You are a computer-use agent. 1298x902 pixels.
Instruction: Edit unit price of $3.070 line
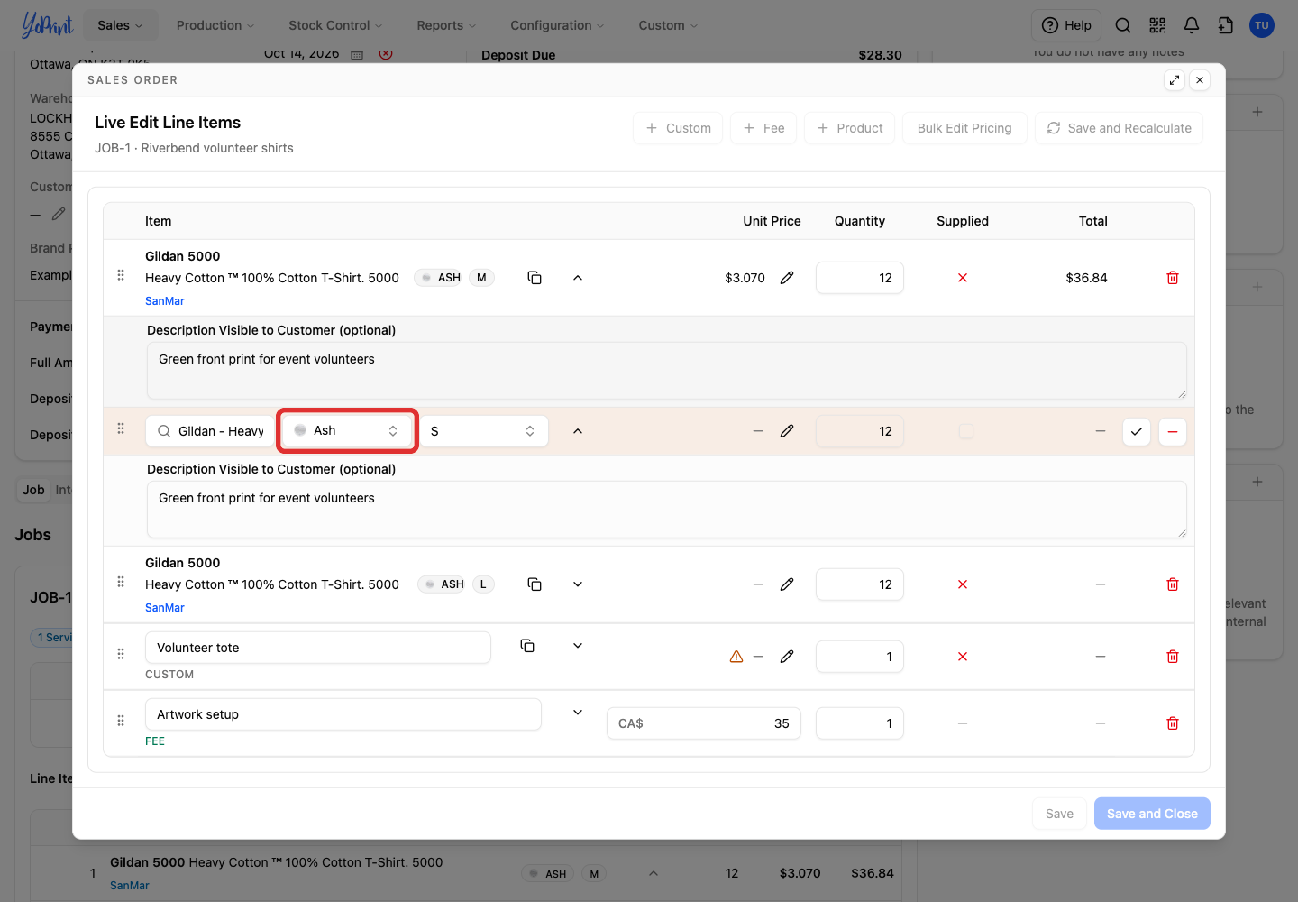(x=787, y=278)
